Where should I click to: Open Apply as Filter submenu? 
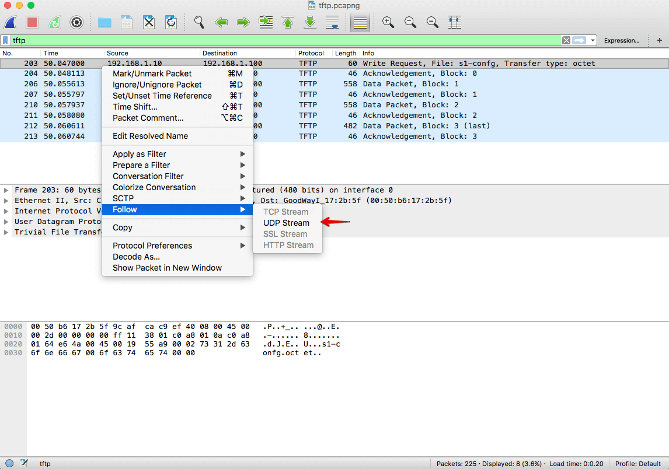[x=177, y=154]
